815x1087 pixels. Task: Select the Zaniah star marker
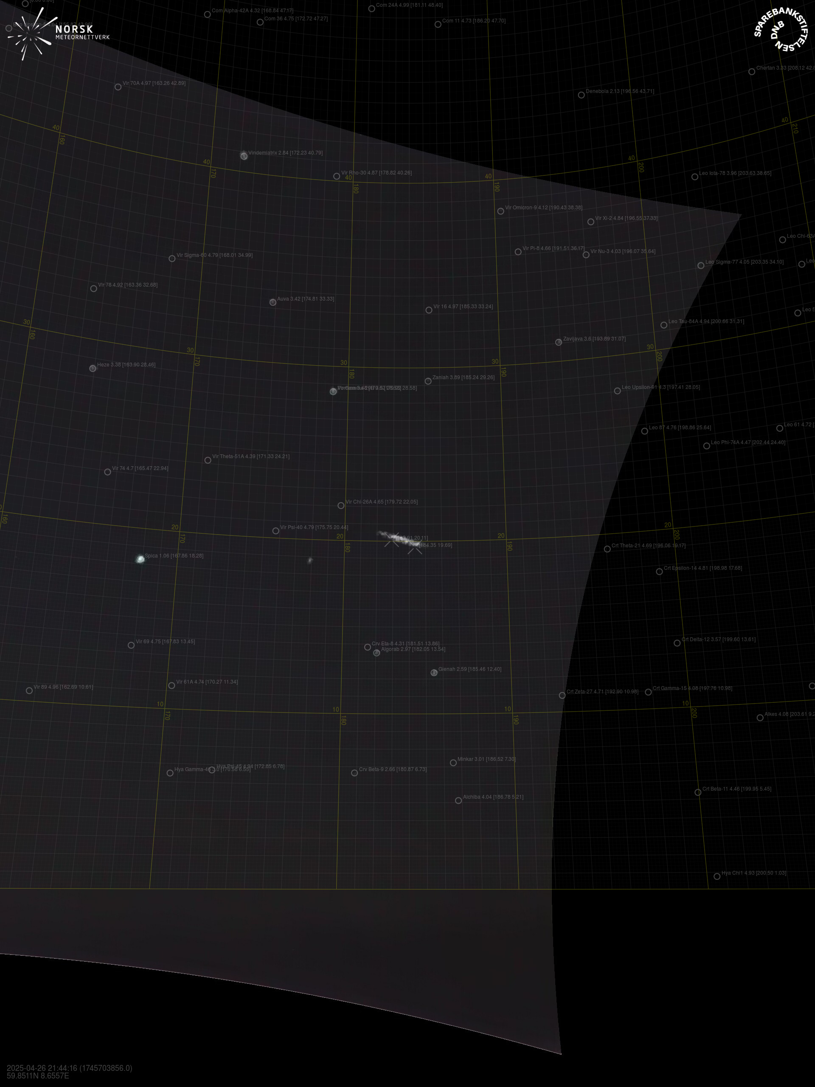tap(428, 381)
